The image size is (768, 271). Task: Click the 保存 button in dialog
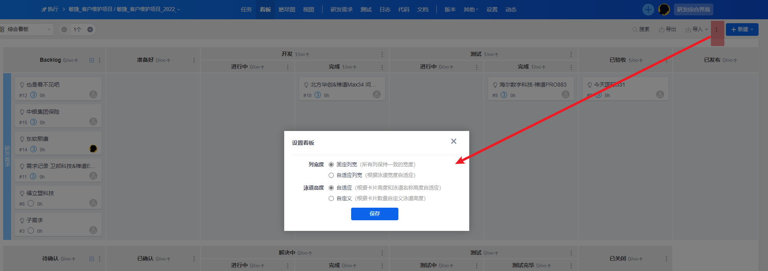374,214
